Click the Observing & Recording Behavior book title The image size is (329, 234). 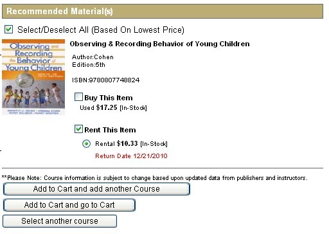[159, 44]
